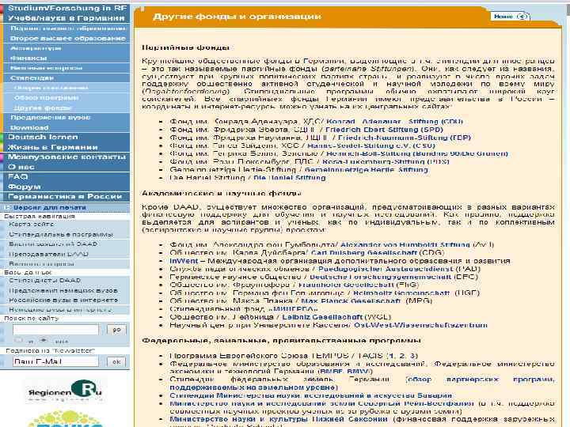The image size is (570, 427).
Task: Open Carl Duisberg Gesellschaft link
Action: pos(364,252)
